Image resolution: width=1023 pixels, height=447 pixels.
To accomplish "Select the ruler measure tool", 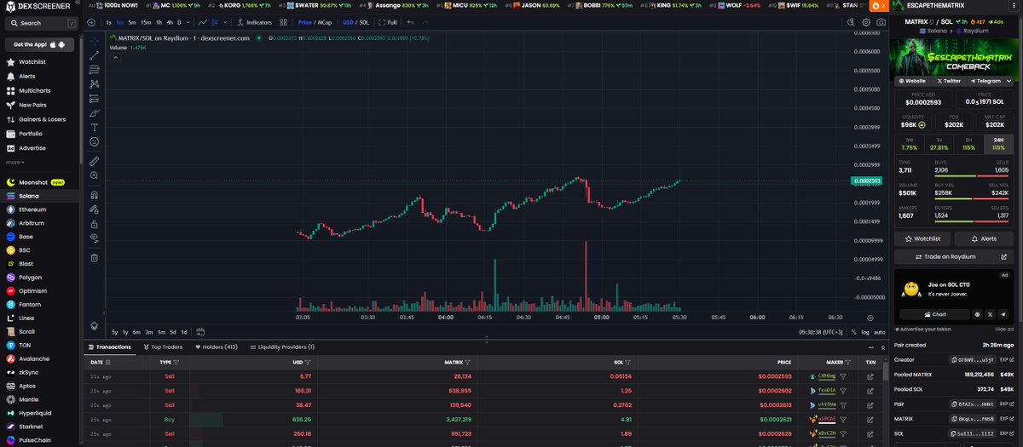I will pyautogui.click(x=94, y=161).
